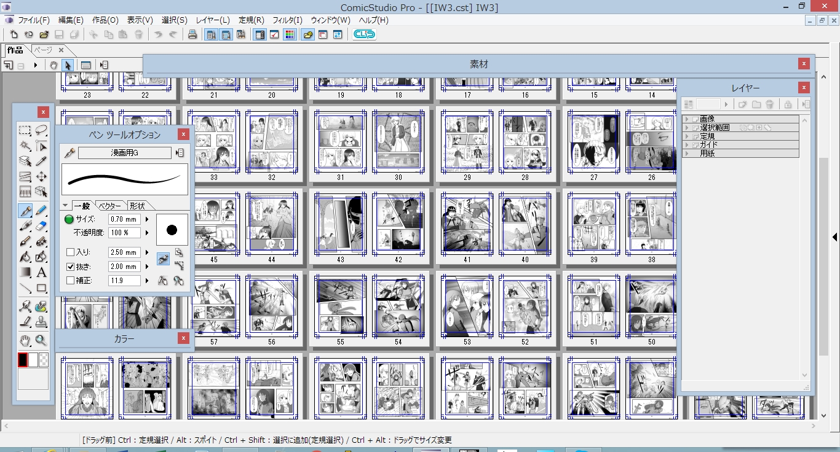Select the pen tool in tool palette

pos(25,211)
